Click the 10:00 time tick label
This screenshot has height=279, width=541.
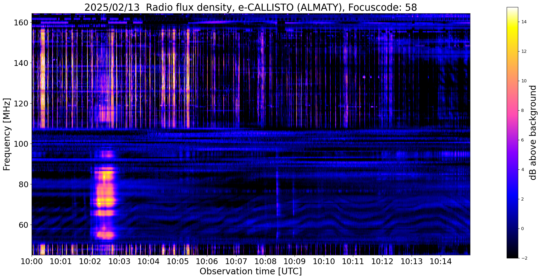(x=32, y=261)
